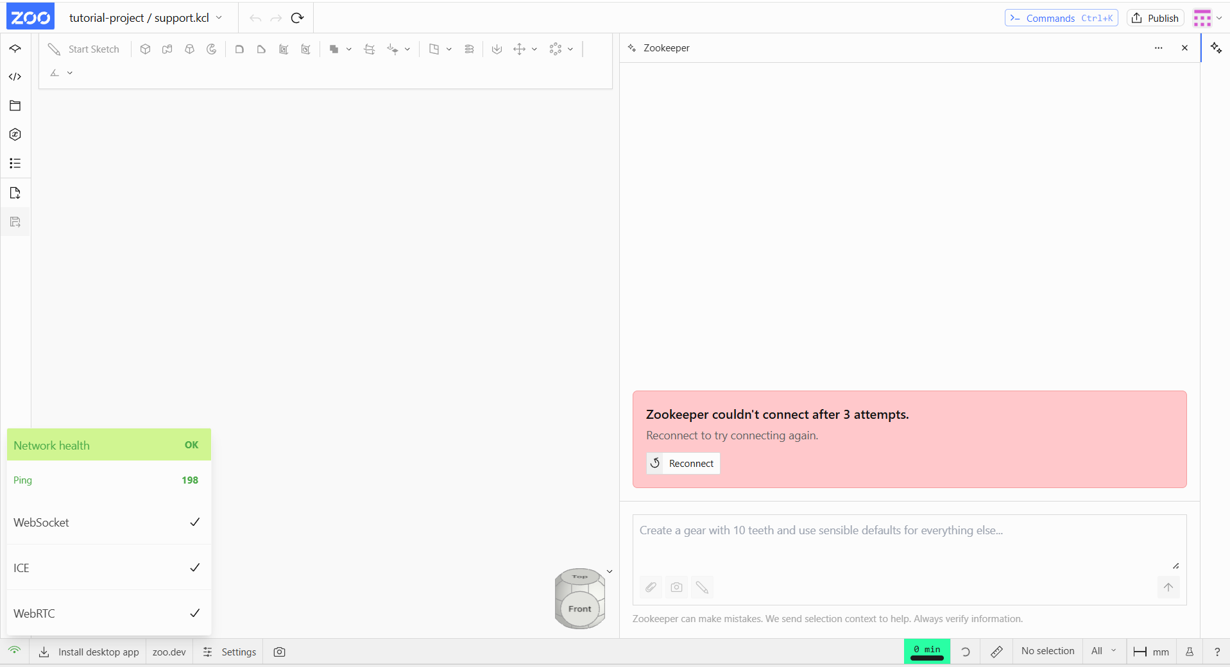Open the Zookeeper panel options menu
Screen dimensions: 1230x667
point(1158,48)
